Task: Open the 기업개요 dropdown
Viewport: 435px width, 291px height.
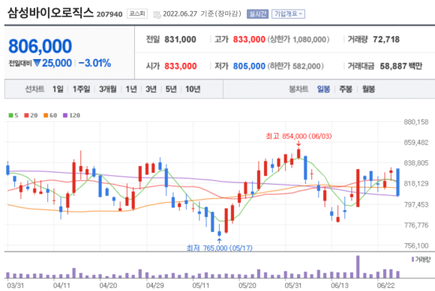Action: click(x=288, y=13)
